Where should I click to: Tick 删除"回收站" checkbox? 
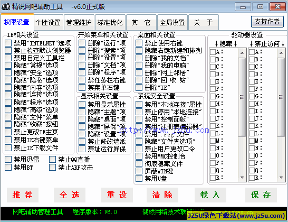point(139,80)
